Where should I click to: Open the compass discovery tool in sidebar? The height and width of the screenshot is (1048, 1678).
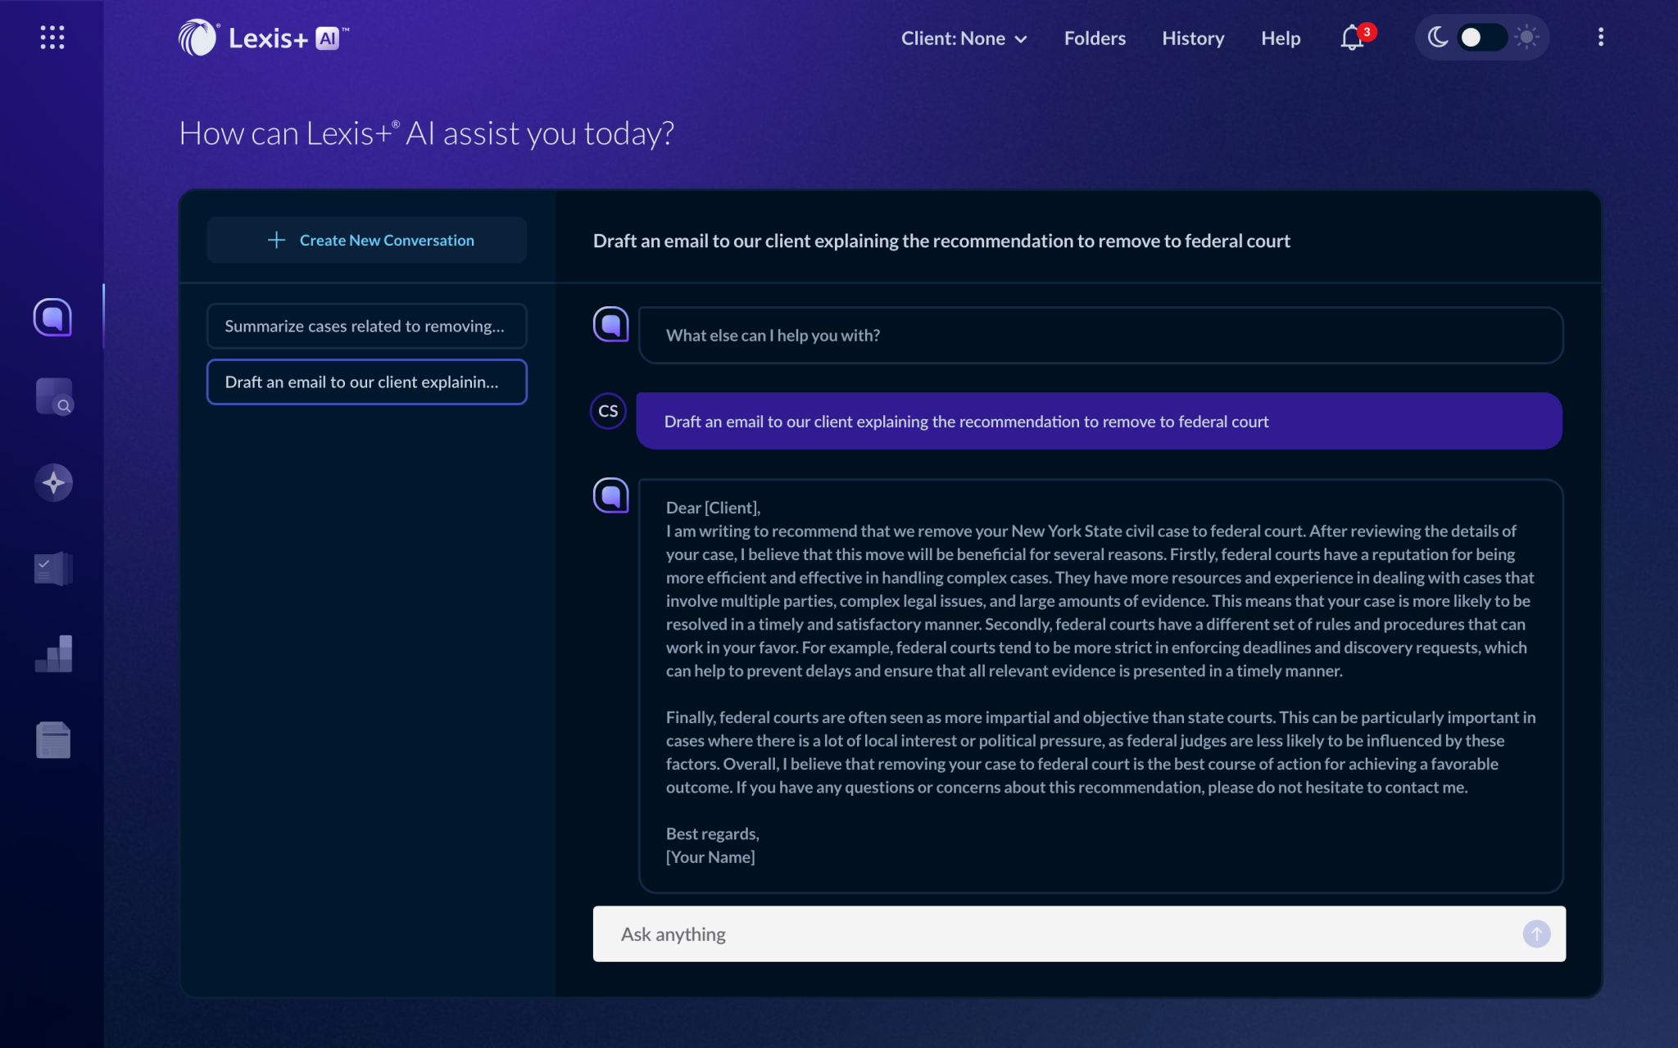point(52,482)
